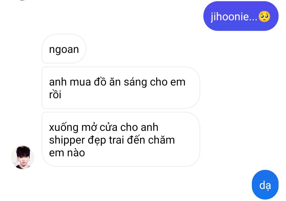Tap the pleading face emoji
Image resolution: width=286 pixels, height=201 pixels.
click(264, 17)
